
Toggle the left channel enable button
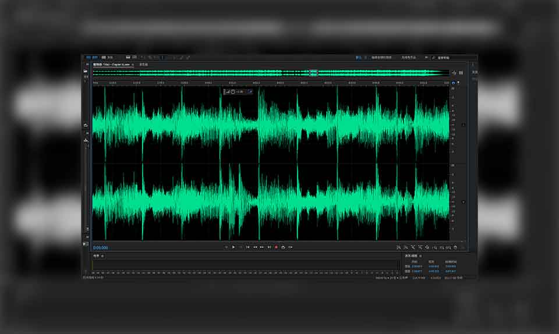click(464, 125)
